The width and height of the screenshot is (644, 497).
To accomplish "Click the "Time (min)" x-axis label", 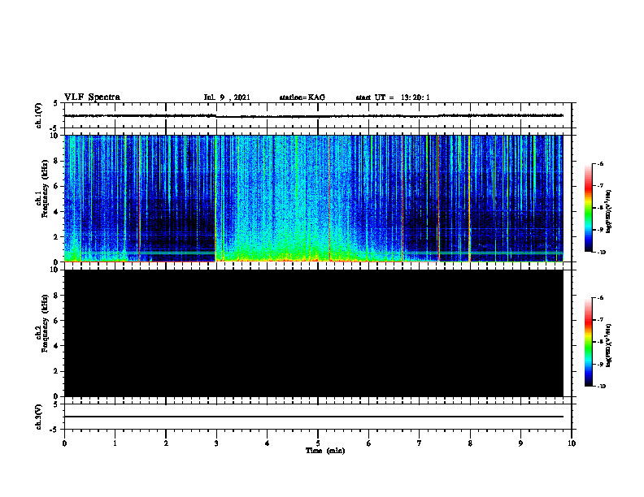I will pyautogui.click(x=325, y=451).
